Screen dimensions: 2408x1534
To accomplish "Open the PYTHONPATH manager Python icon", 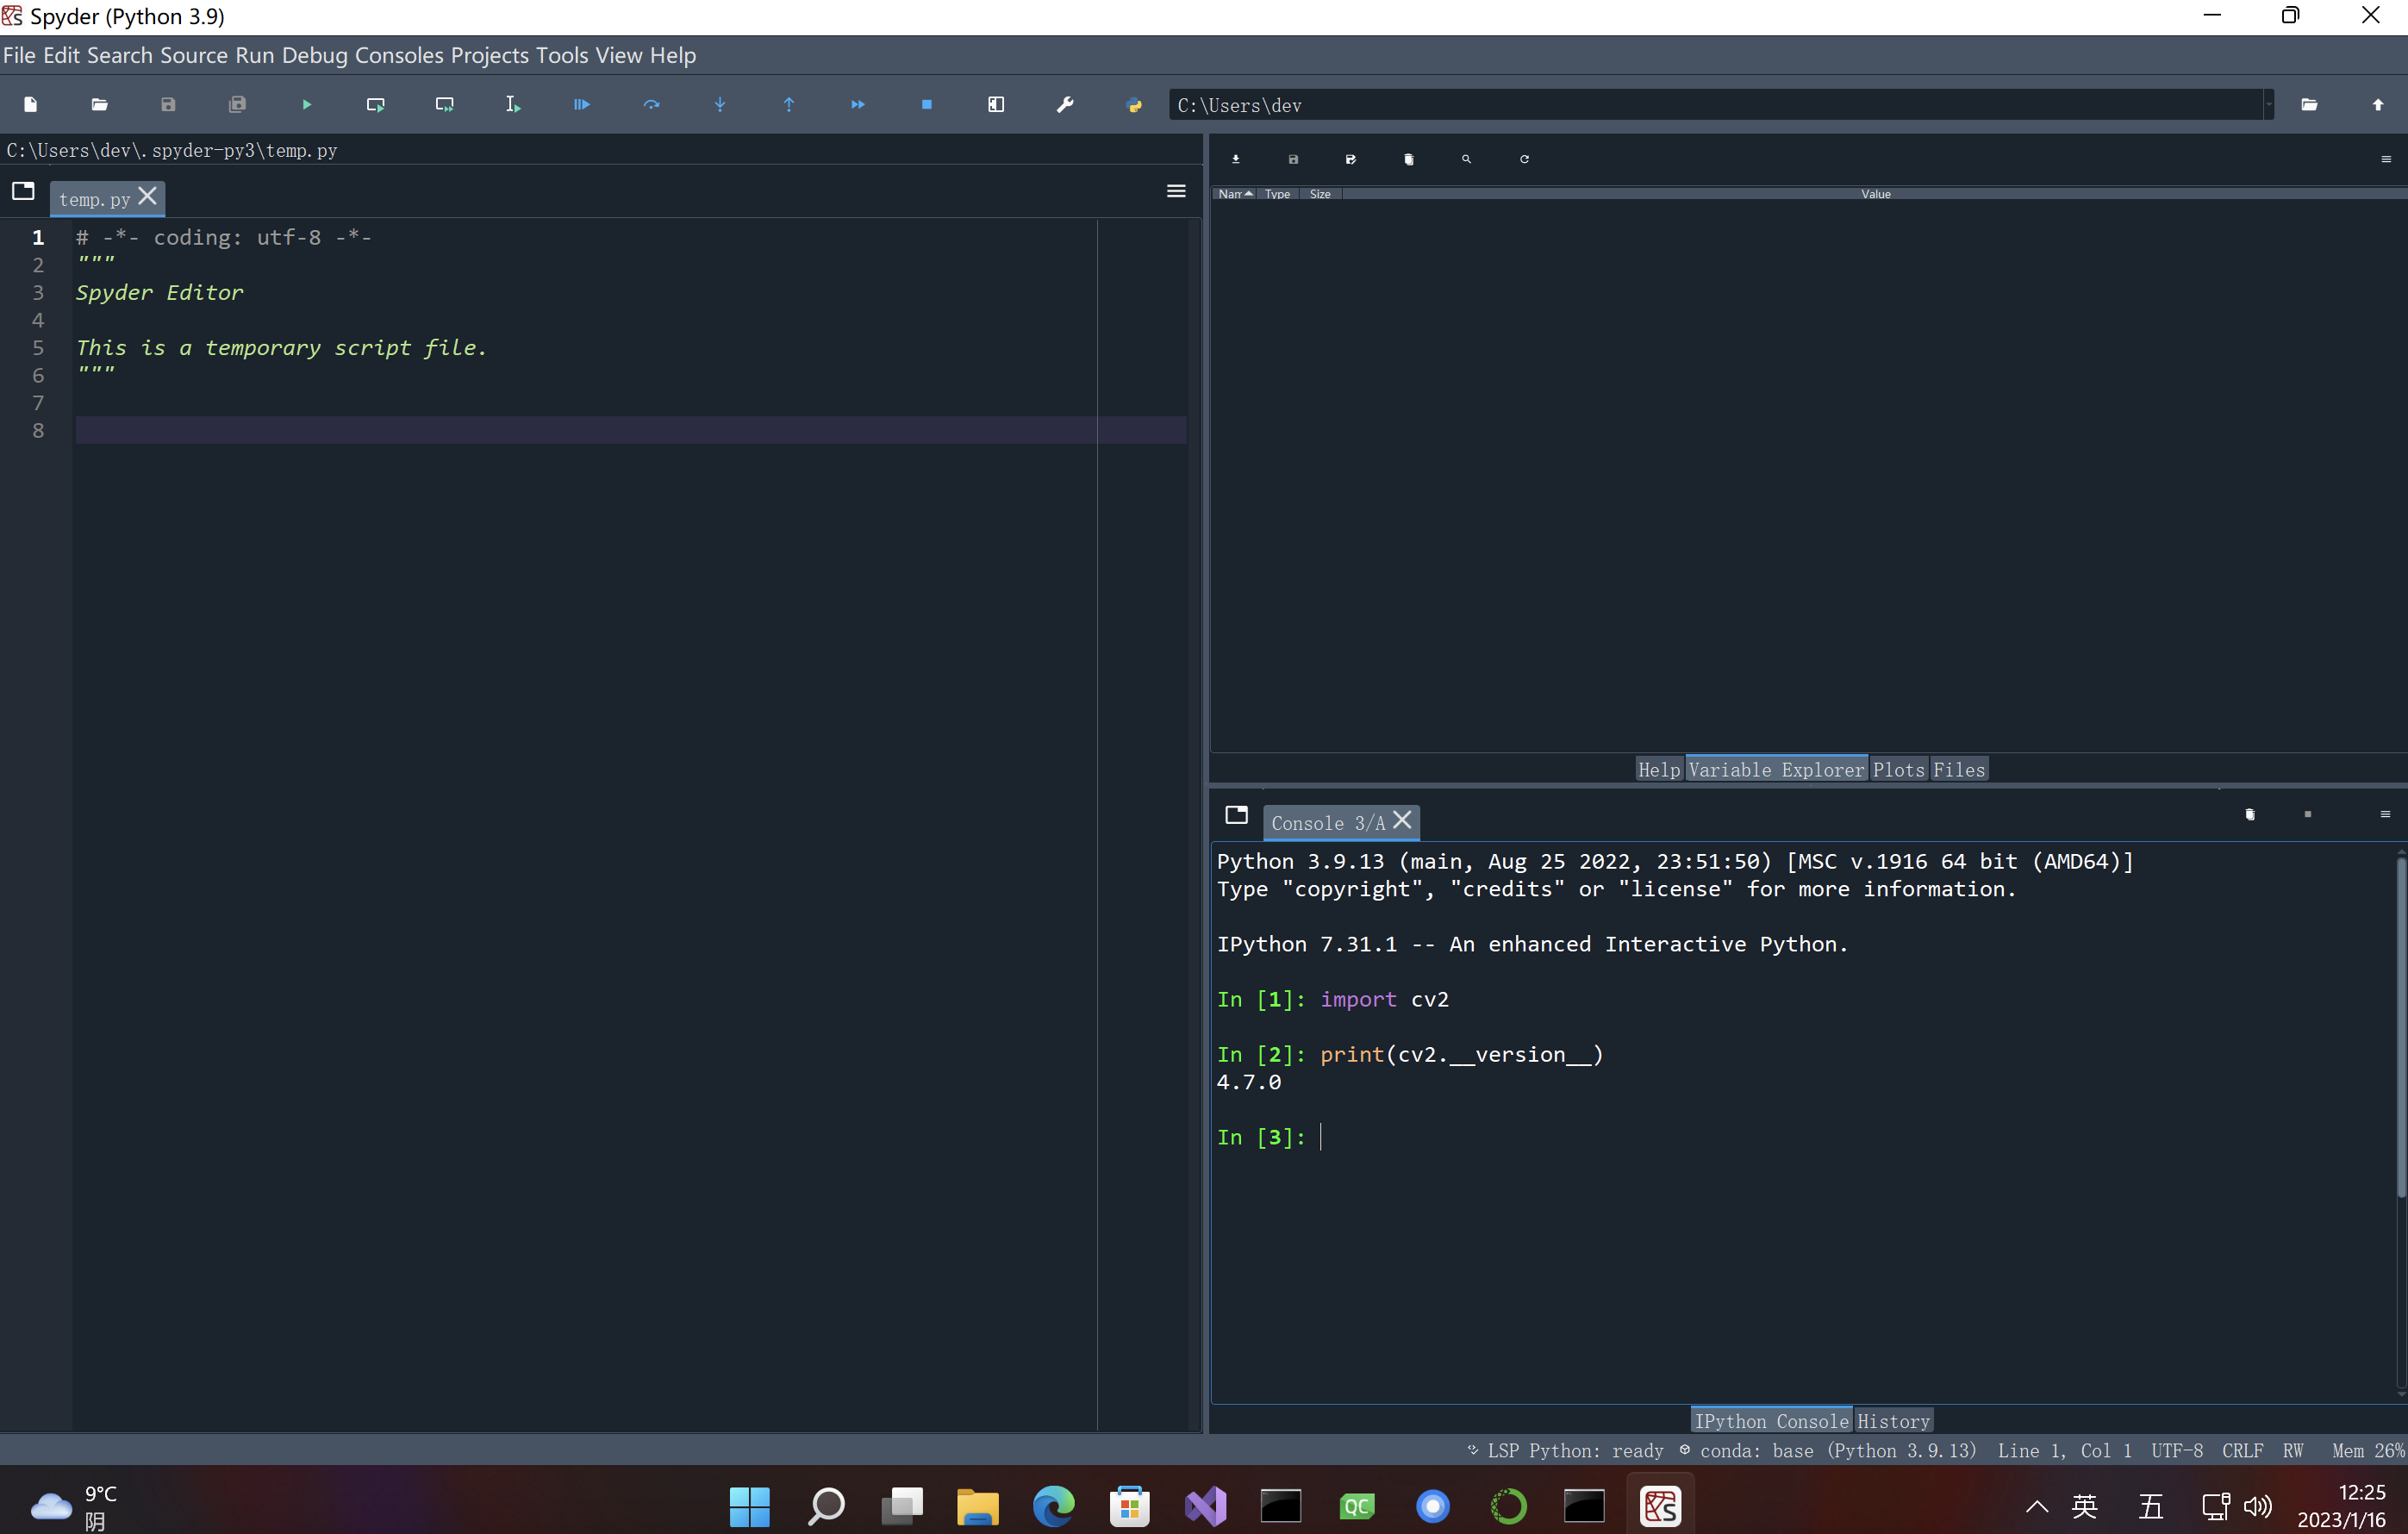I will tap(1134, 105).
